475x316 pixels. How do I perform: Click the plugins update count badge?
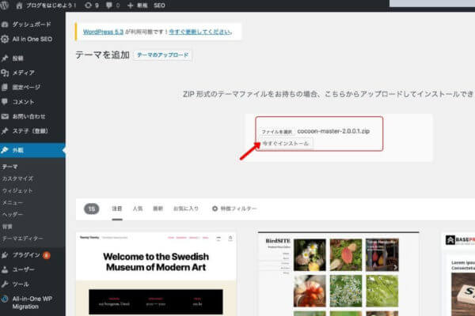(46, 255)
